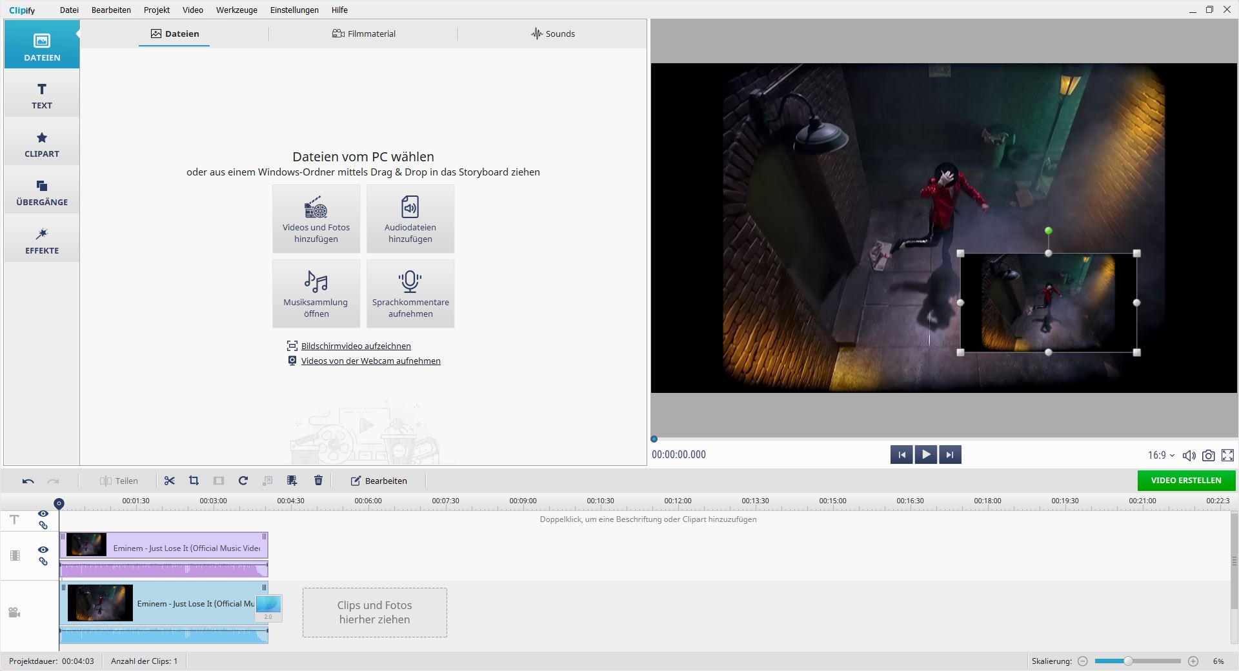Click Musiksammlung öffnen button
Image resolution: width=1239 pixels, height=671 pixels.
coord(316,294)
